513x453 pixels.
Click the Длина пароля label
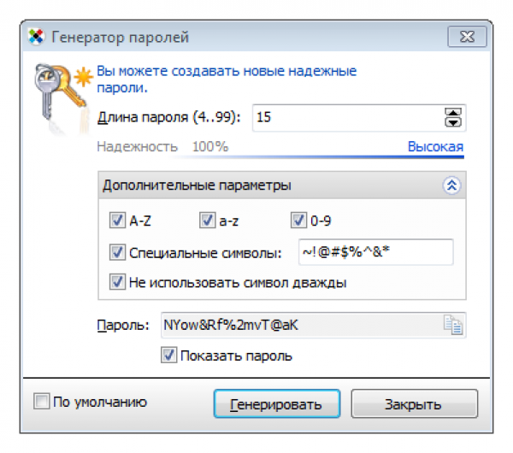tap(168, 117)
